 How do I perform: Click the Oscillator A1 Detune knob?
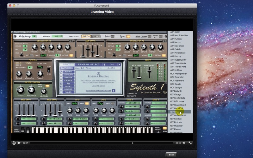51,47
